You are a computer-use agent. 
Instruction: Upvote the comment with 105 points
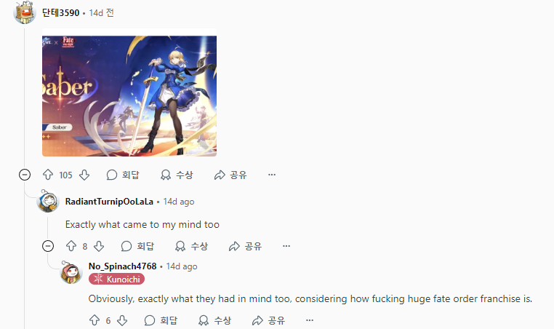(48, 175)
